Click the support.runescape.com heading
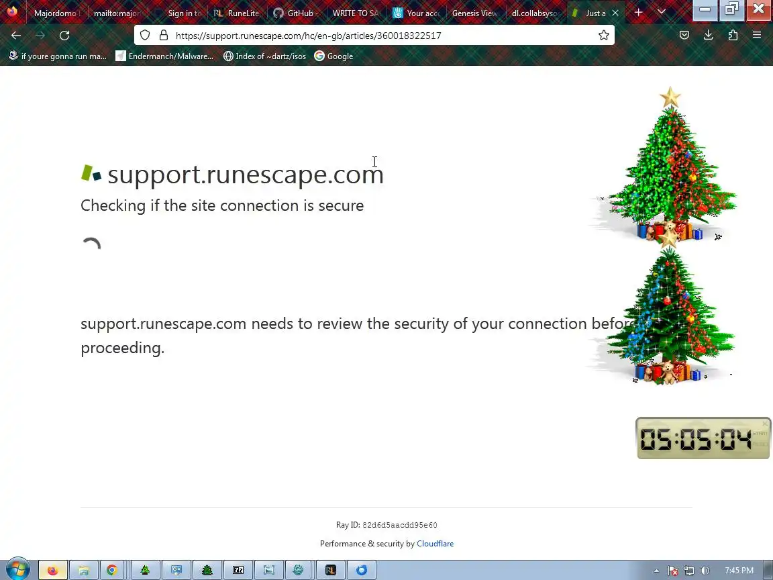 [x=246, y=174]
